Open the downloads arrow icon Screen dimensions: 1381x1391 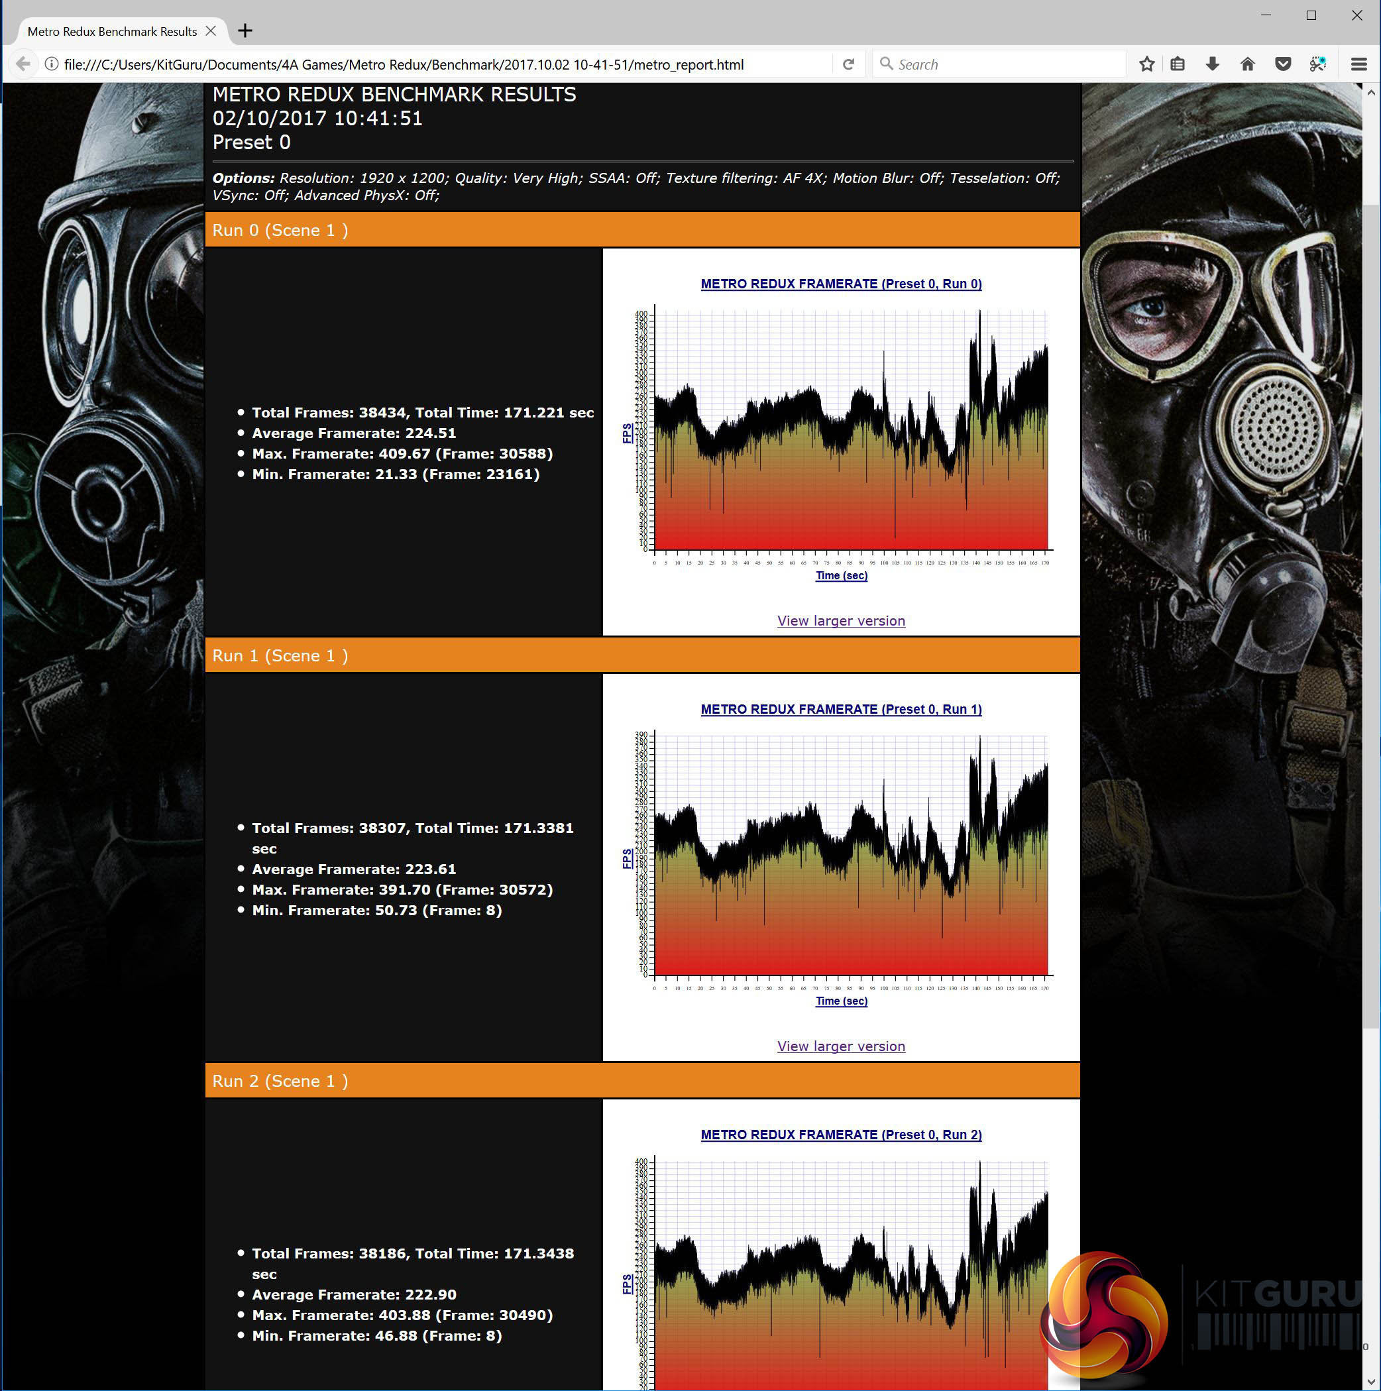(x=1213, y=64)
